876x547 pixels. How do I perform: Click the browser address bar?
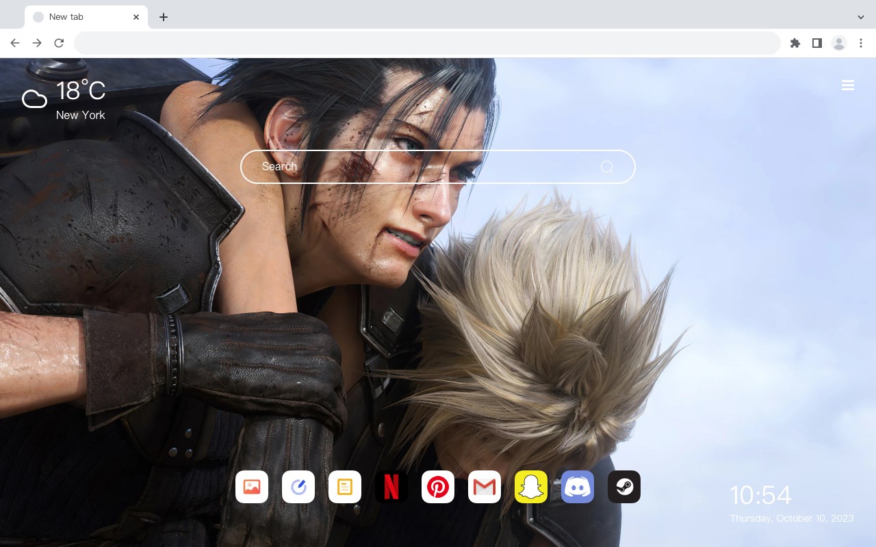coord(427,43)
